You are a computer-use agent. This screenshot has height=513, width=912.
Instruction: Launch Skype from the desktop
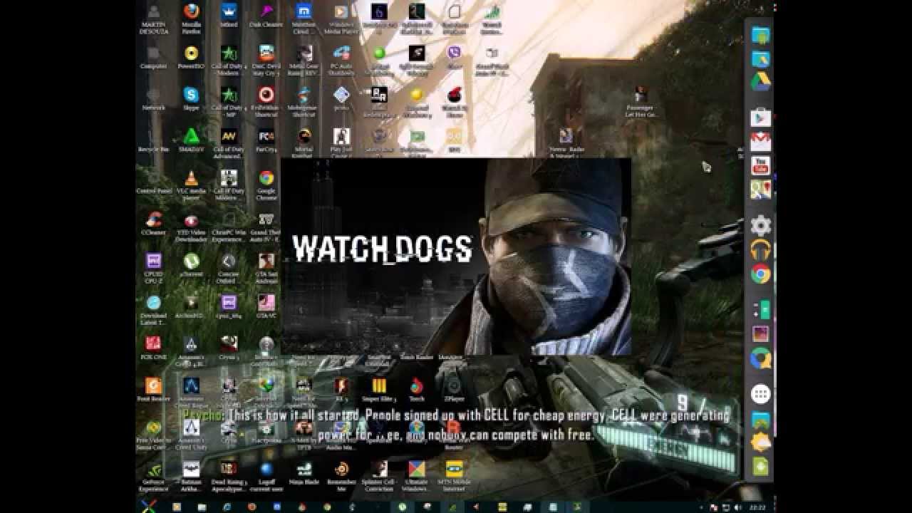click(x=191, y=98)
